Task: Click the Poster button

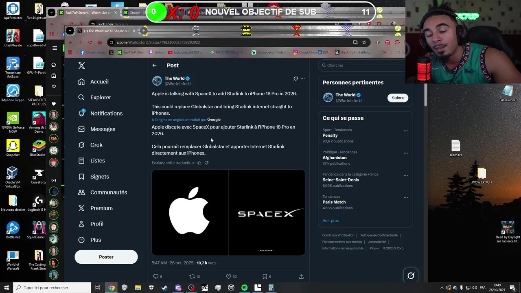Action: click(x=106, y=257)
